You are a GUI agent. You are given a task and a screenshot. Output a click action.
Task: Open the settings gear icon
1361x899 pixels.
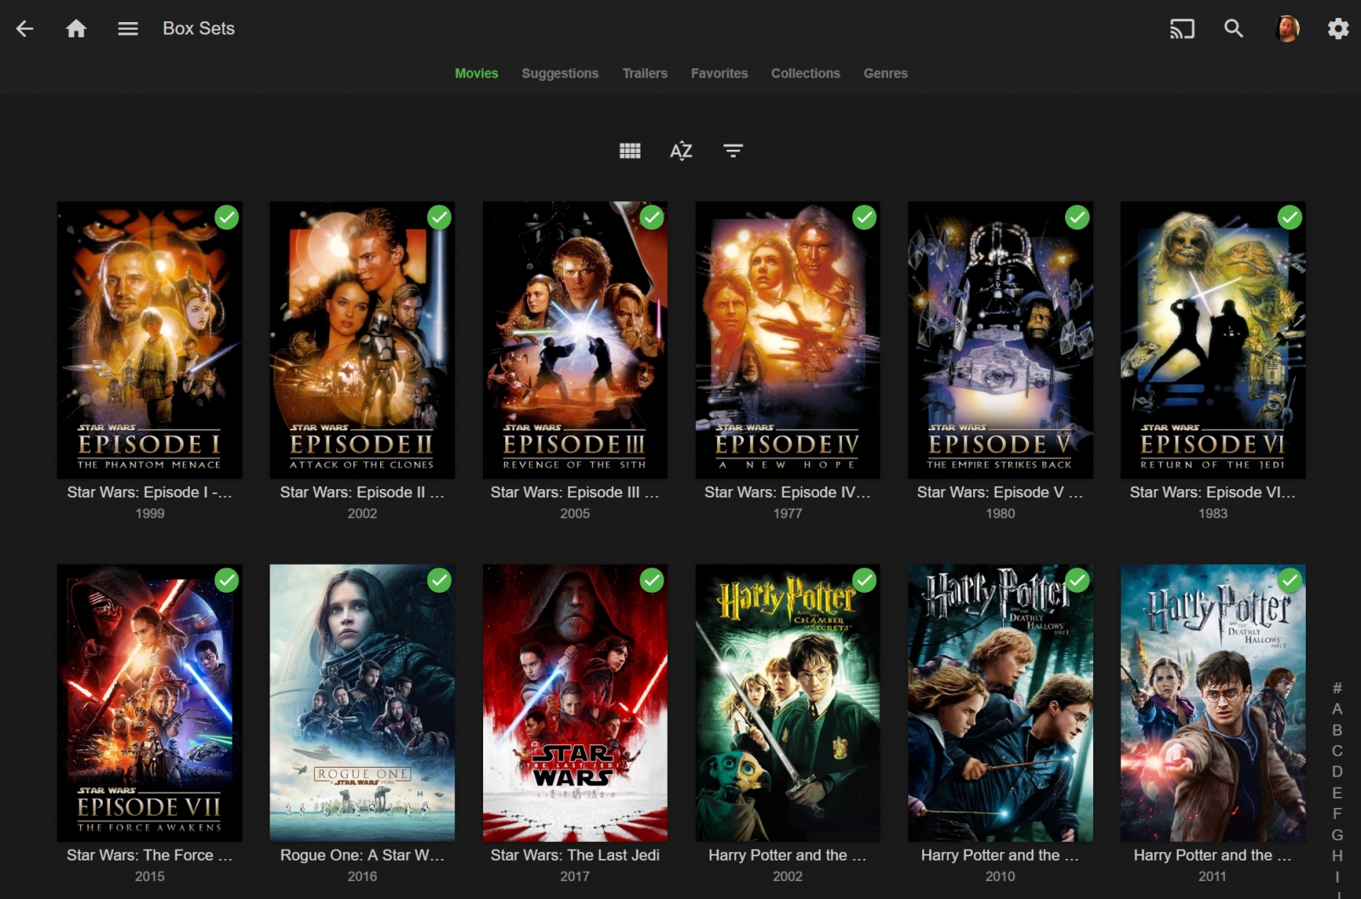(1336, 28)
